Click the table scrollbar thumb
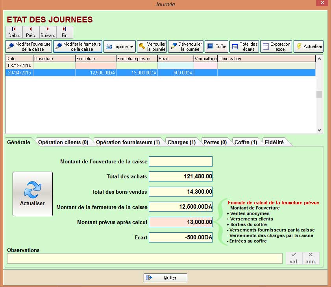Image resolution: width=331 pixels, height=287 pixels. 319,94
